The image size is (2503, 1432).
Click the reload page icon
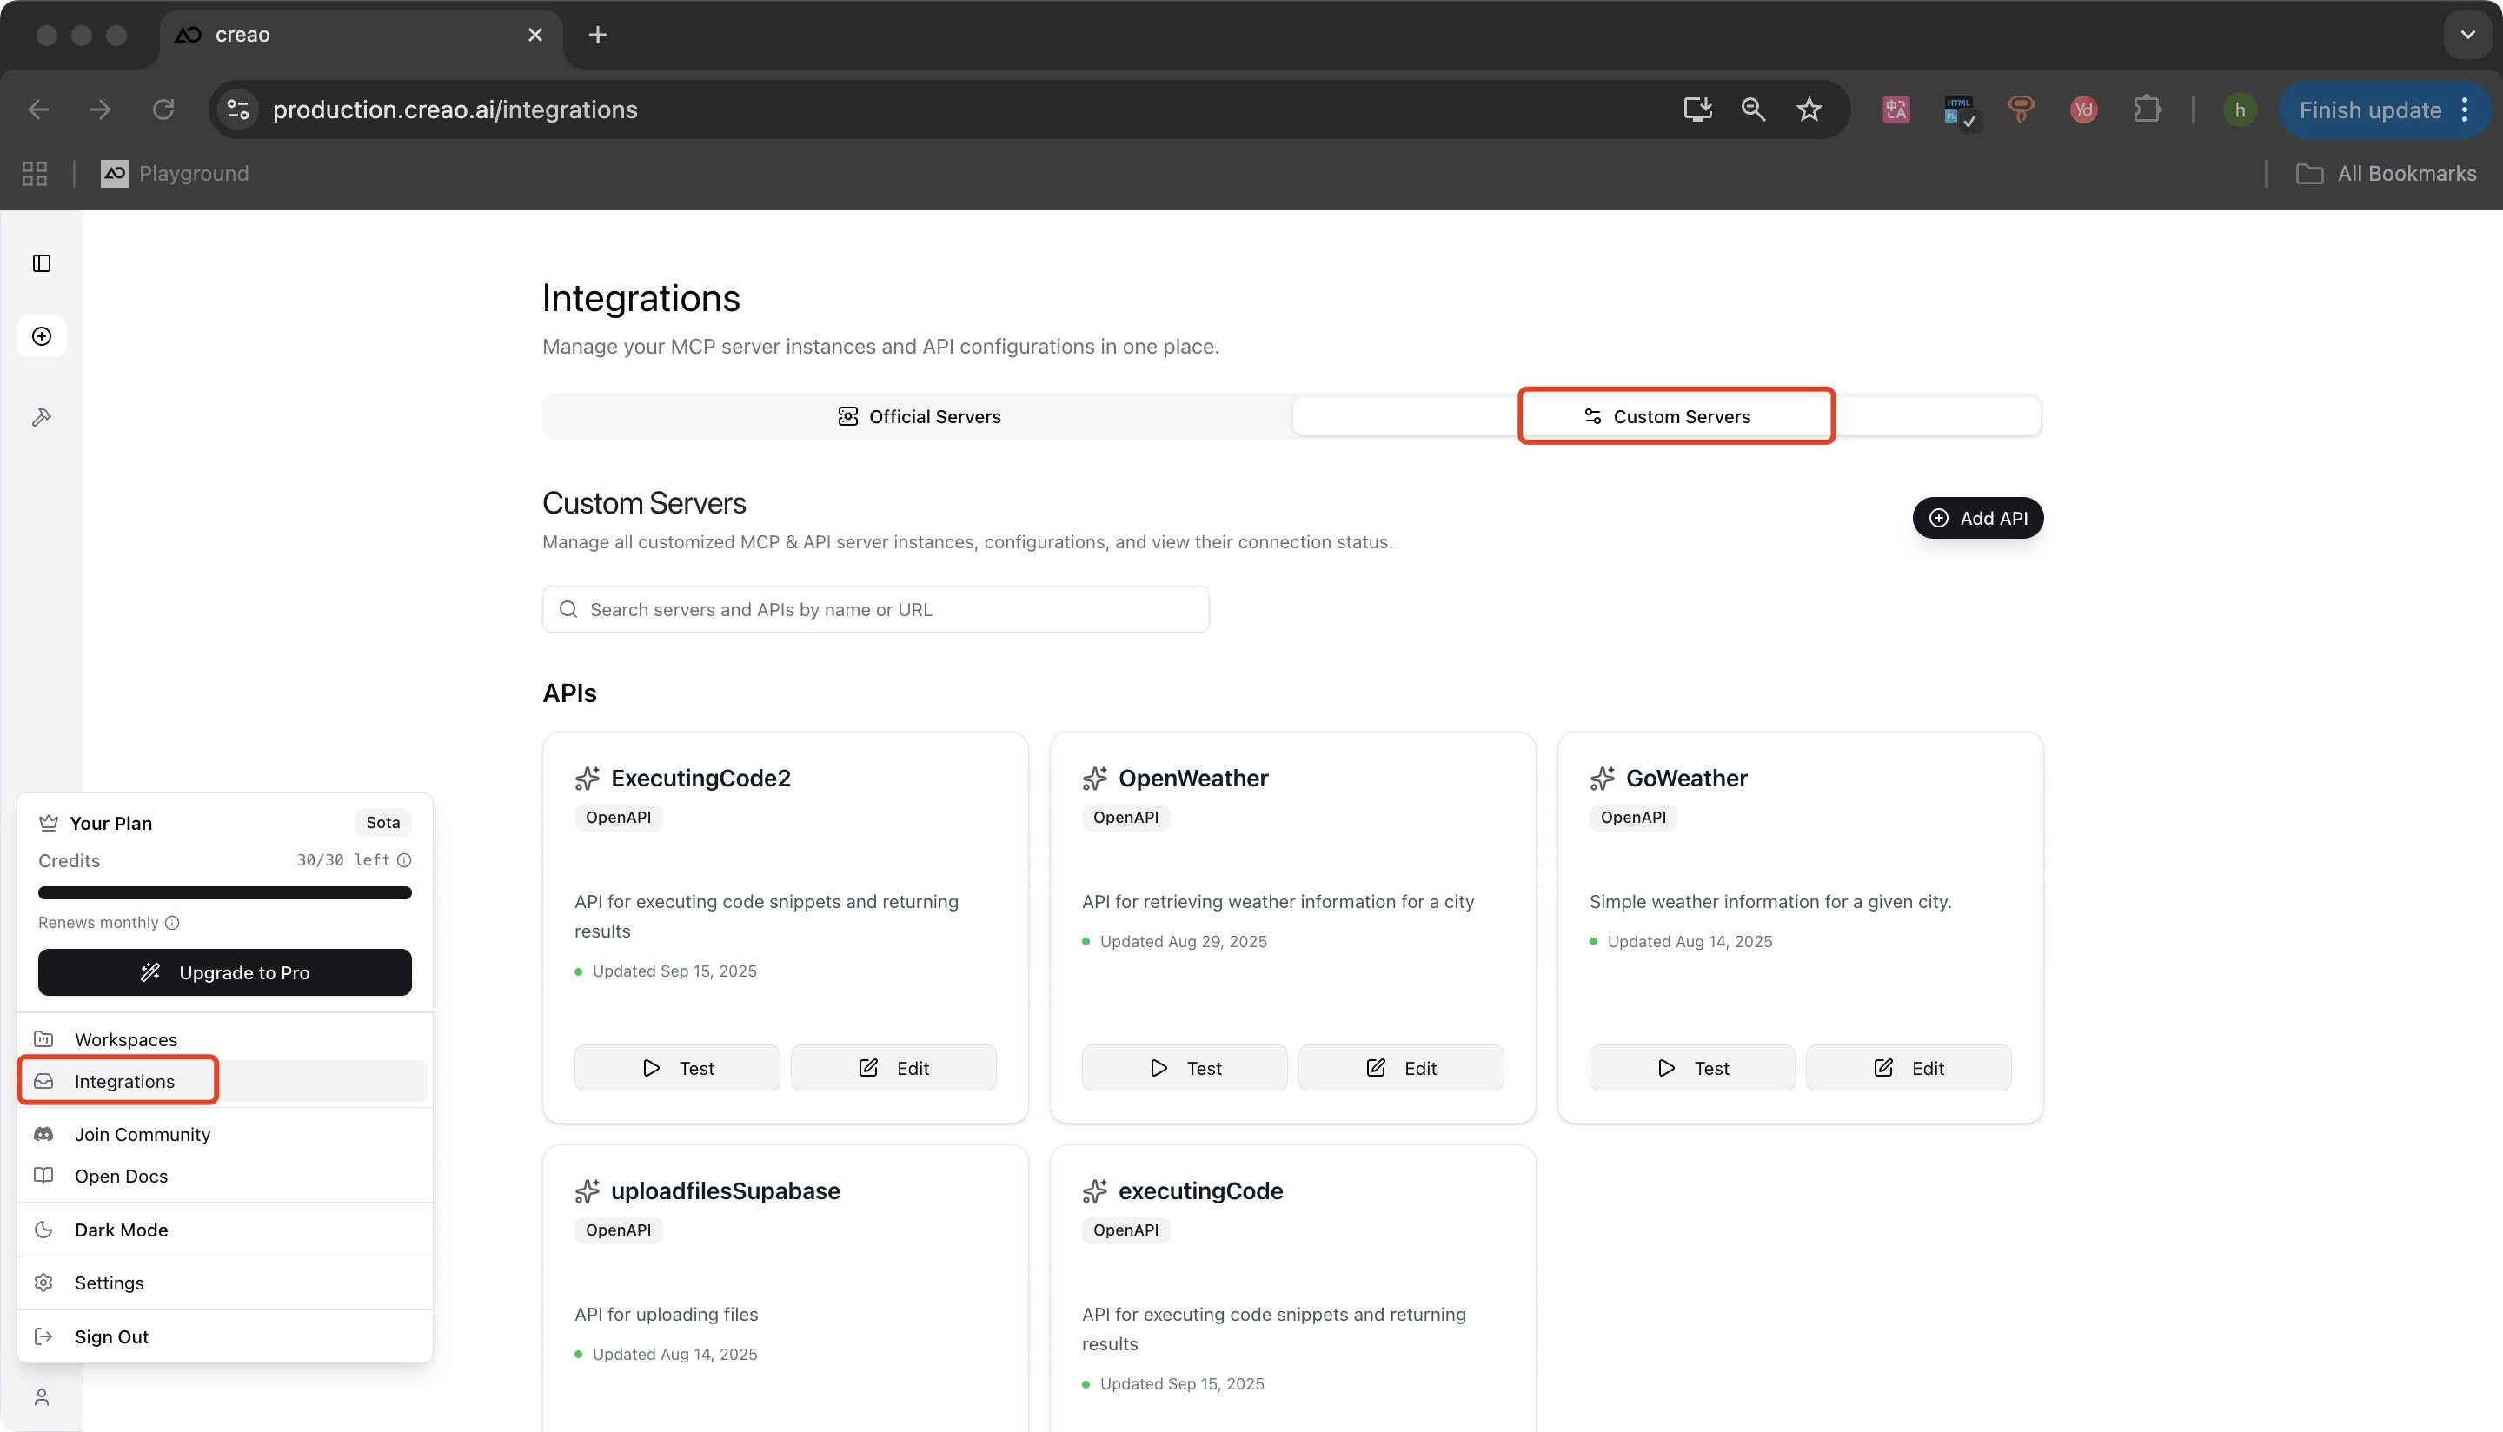[x=163, y=109]
